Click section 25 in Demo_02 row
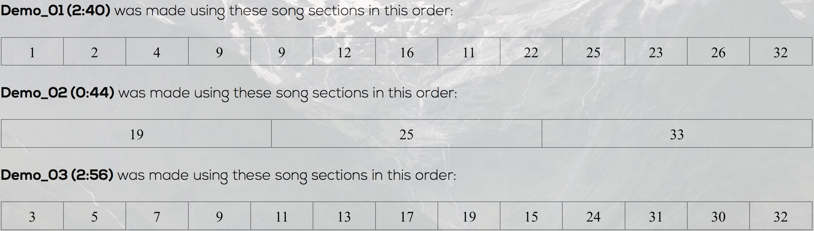 tap(407, 133)
